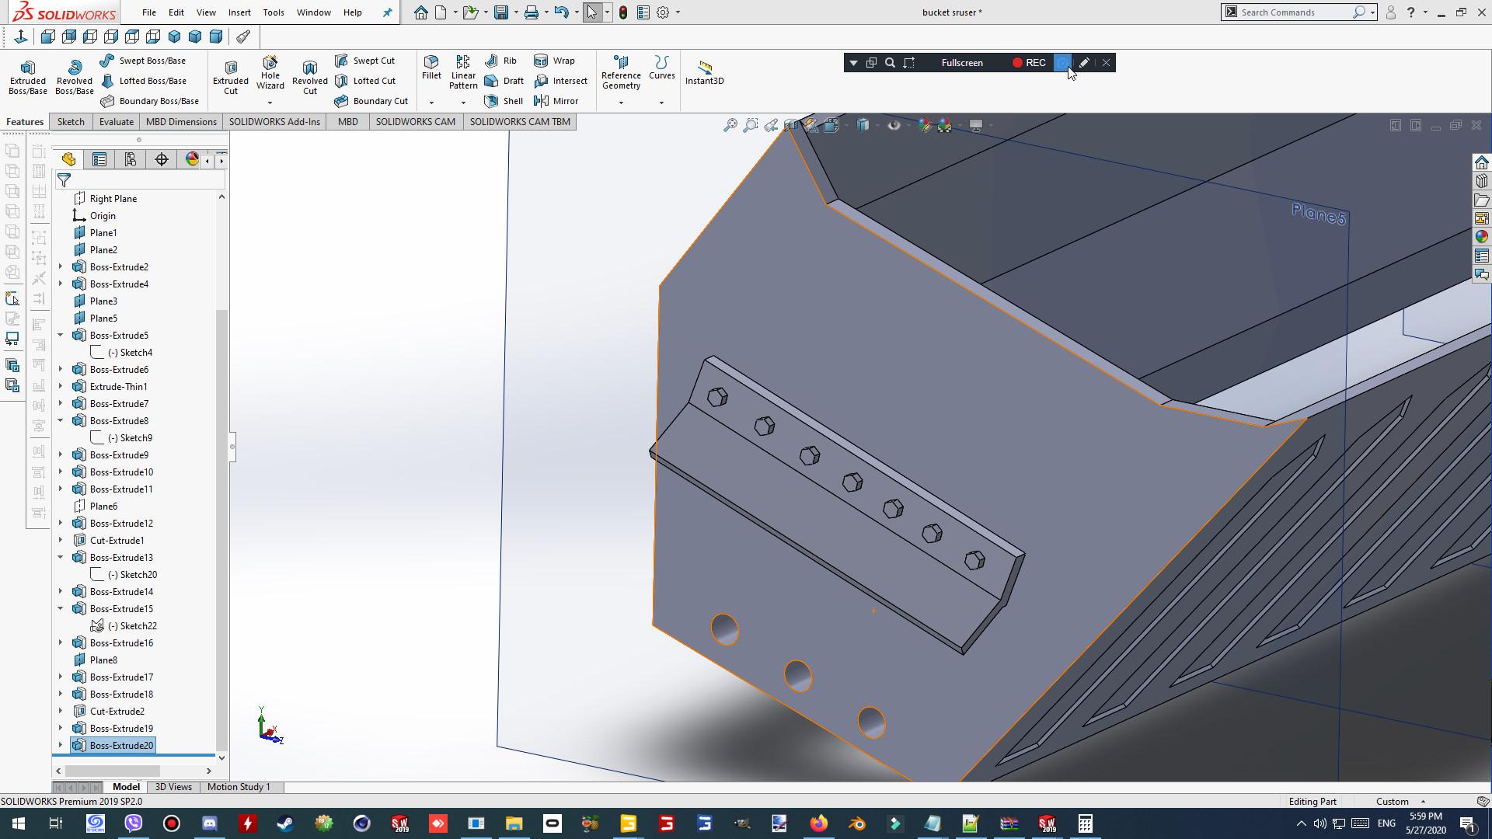Open the Appearances color wheel in task pane
Viewport: 1492px width, 839px height.
[1481, 237]
